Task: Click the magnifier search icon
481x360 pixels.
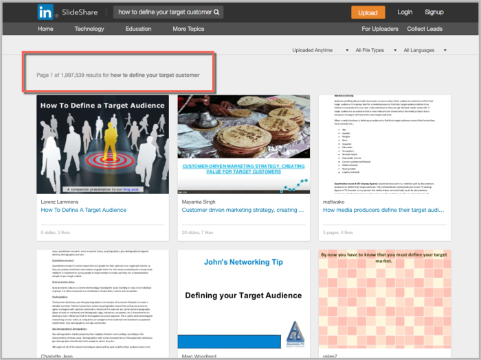Action: 216,12
